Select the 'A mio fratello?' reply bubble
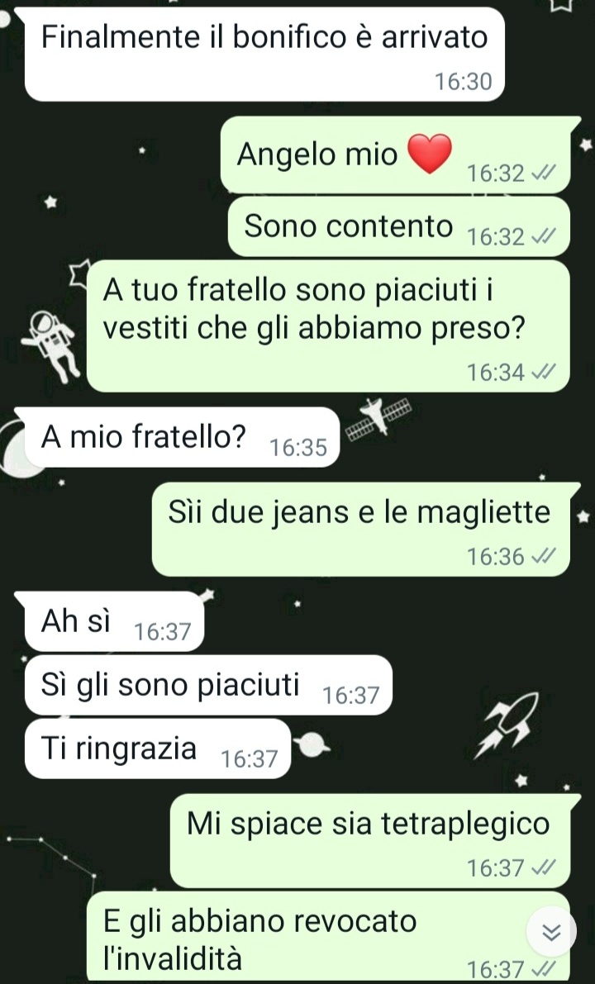This screenshot has width=595, height=984. (x=181, y=437)
